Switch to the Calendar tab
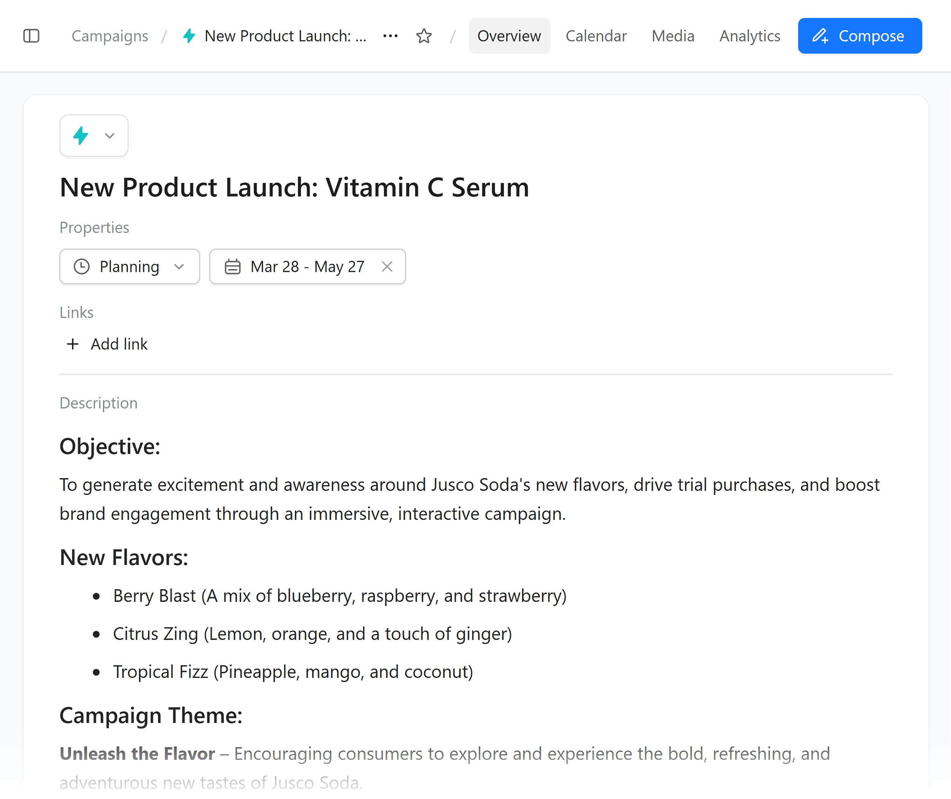 [596, 36]
